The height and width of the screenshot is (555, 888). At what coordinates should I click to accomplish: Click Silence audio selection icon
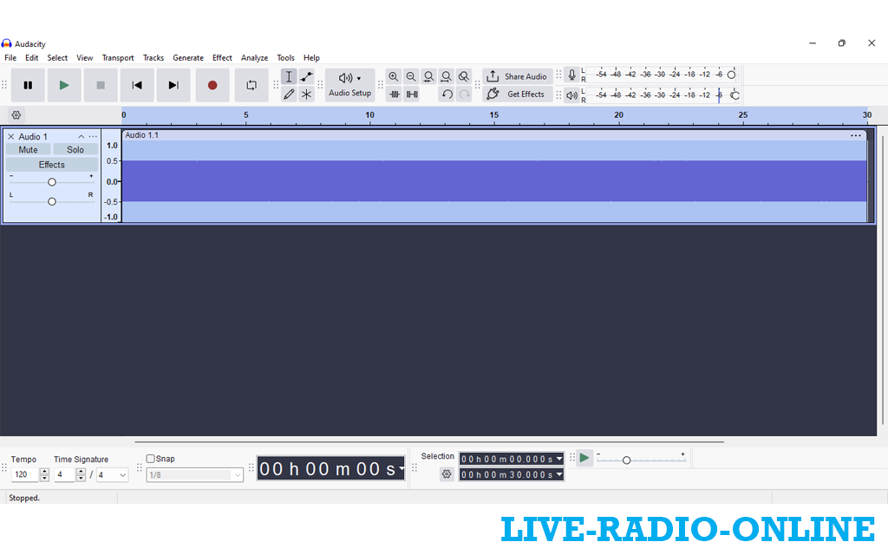(x=412, y=94)
